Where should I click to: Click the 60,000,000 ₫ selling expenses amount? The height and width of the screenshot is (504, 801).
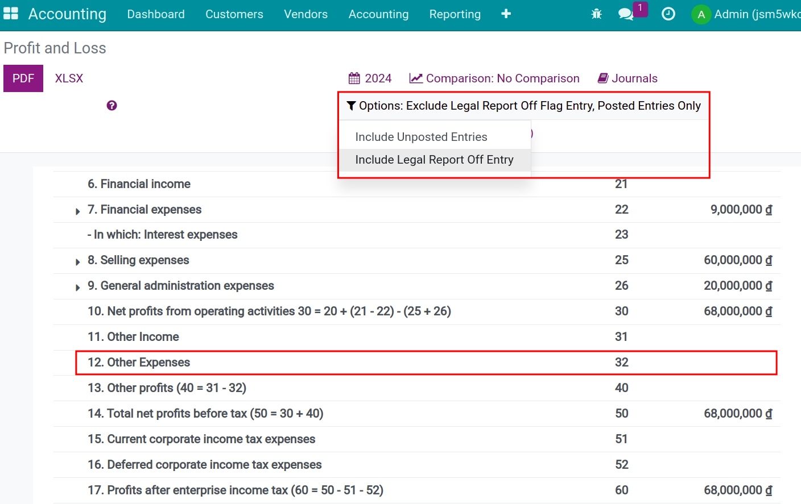[738, 260]
